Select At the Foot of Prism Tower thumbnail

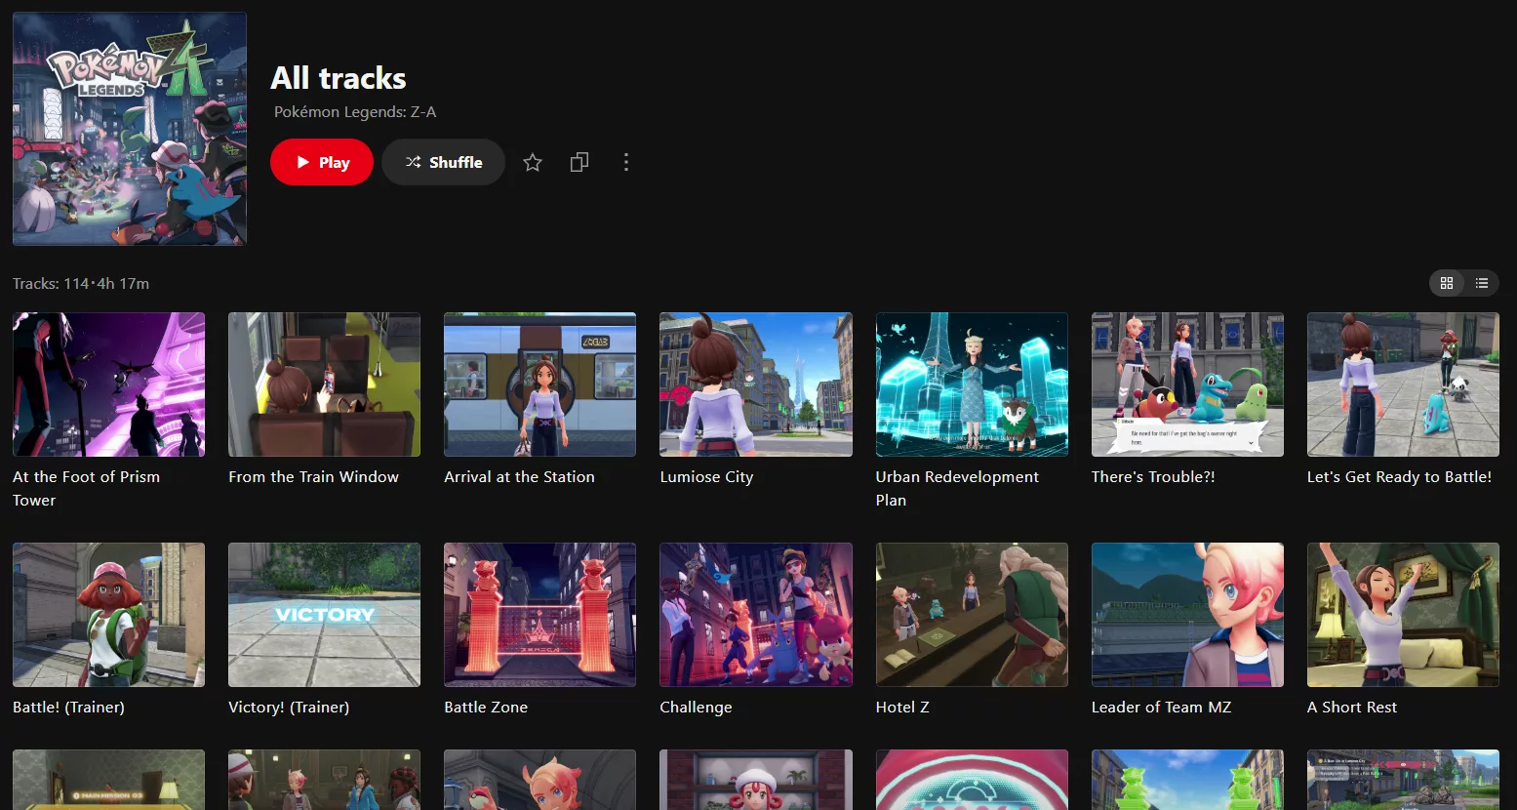tap(108, 385)
